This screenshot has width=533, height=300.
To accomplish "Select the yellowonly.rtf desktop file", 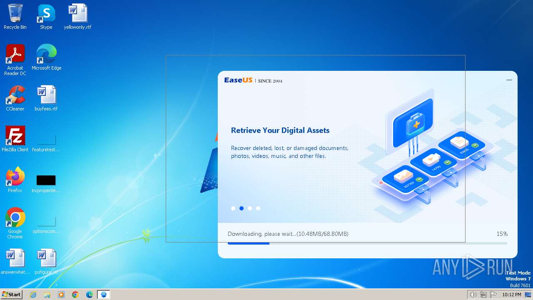I will [77, 17].
